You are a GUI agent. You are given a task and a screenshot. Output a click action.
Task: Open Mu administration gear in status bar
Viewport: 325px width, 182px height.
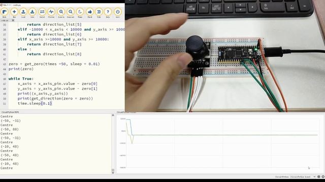[x=323, y=176]
